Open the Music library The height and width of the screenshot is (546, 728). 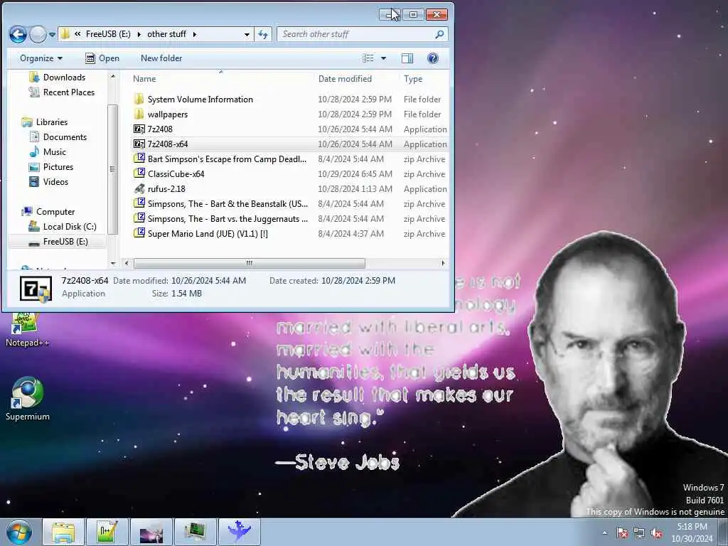54,152
